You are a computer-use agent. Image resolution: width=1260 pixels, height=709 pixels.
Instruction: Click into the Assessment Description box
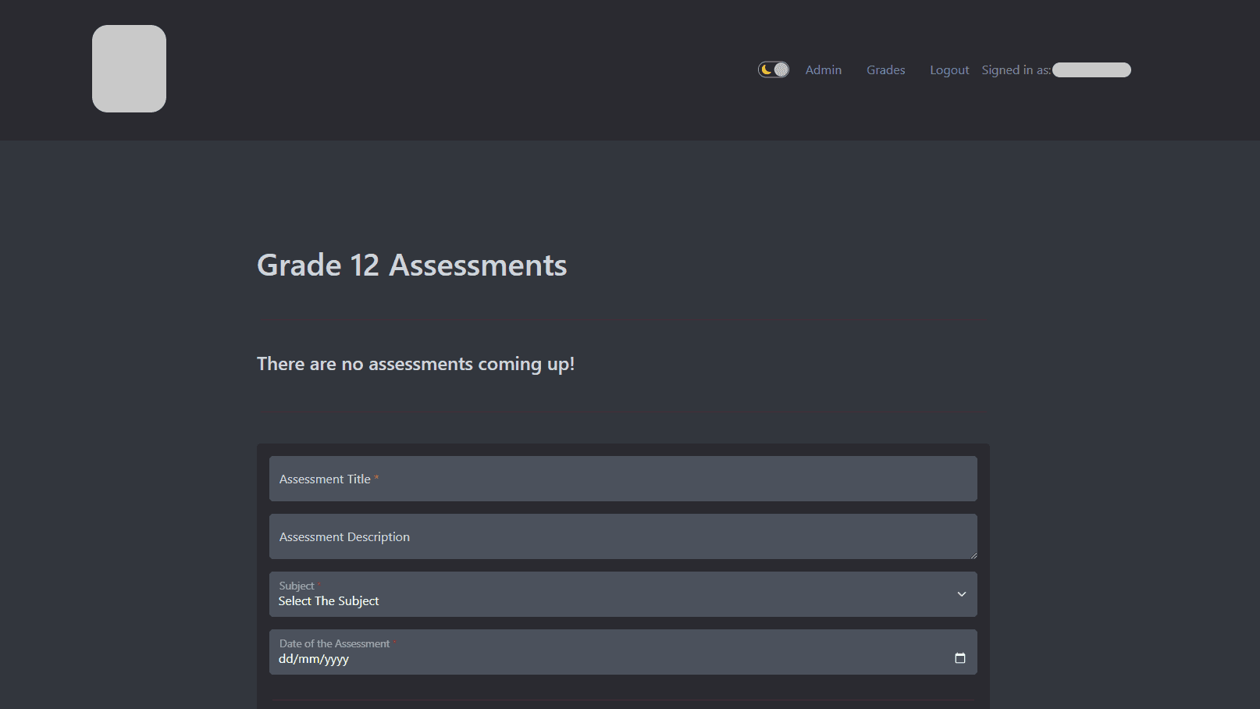click(622, 536)
